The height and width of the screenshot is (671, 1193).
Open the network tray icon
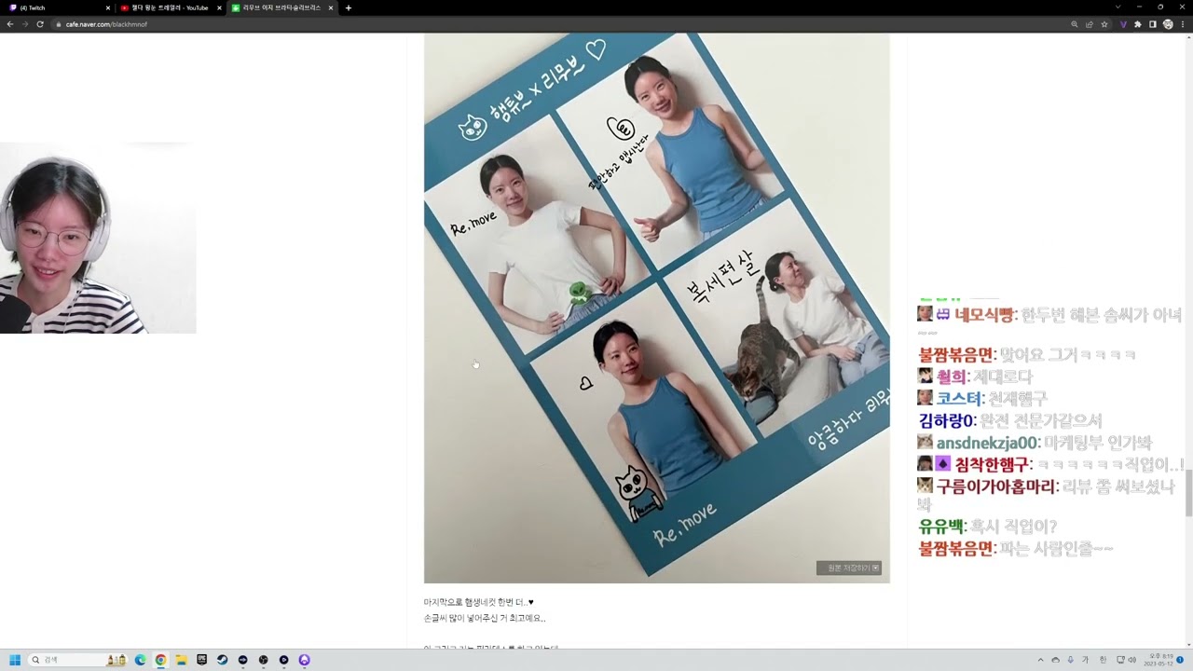click(x=1120, y=660)
